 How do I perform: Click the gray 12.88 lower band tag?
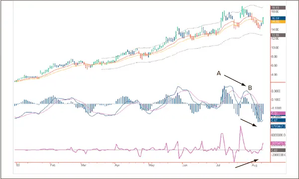click(278, 35)
